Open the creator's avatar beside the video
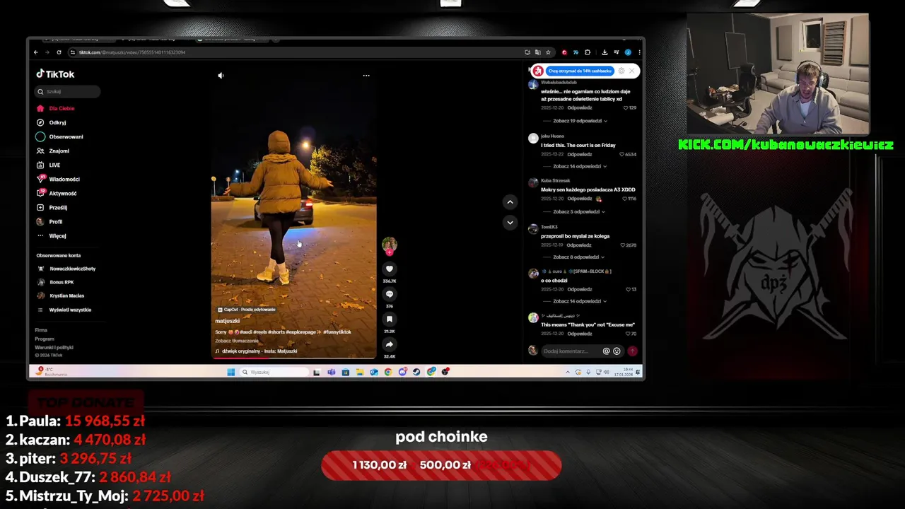 point(390,245)
